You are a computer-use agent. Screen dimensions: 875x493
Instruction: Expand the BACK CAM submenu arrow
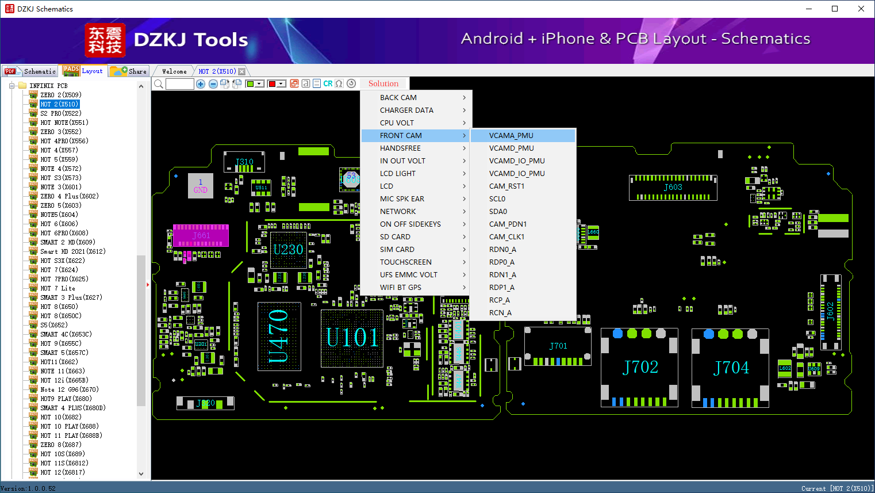pos(464,98)
